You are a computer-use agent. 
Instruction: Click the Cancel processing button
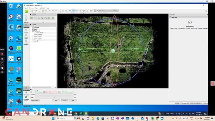click(64, 100)
